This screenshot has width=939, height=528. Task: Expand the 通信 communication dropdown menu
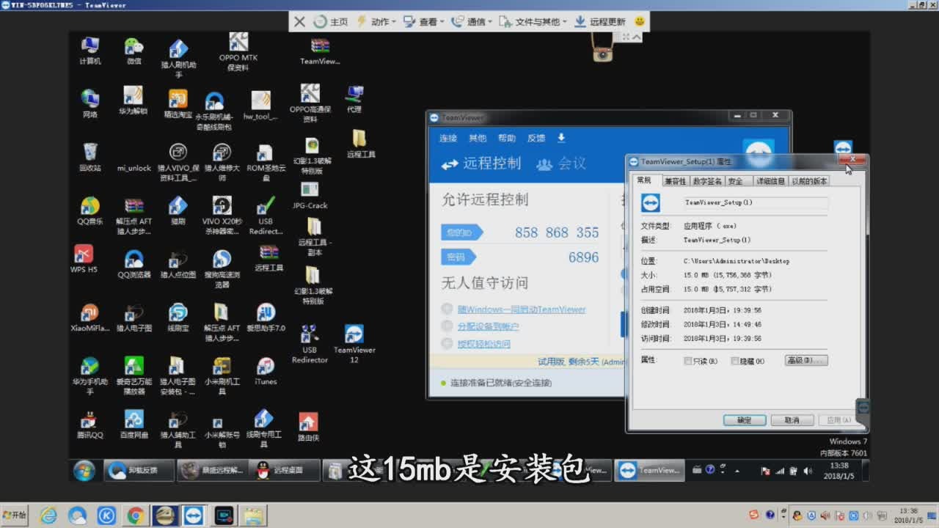click(472, 22)
